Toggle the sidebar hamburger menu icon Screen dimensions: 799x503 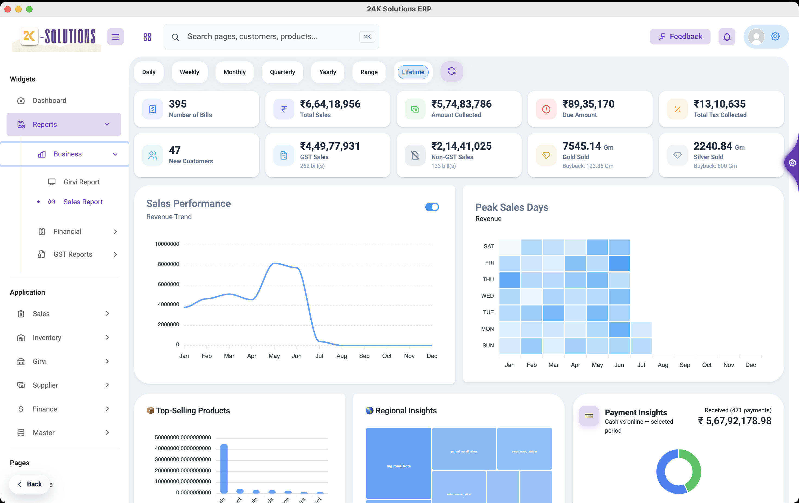[x=115, y=37]
